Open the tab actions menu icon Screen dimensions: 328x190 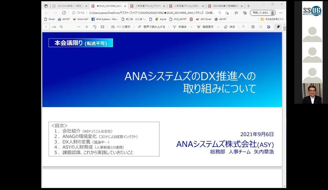point(46,6)
